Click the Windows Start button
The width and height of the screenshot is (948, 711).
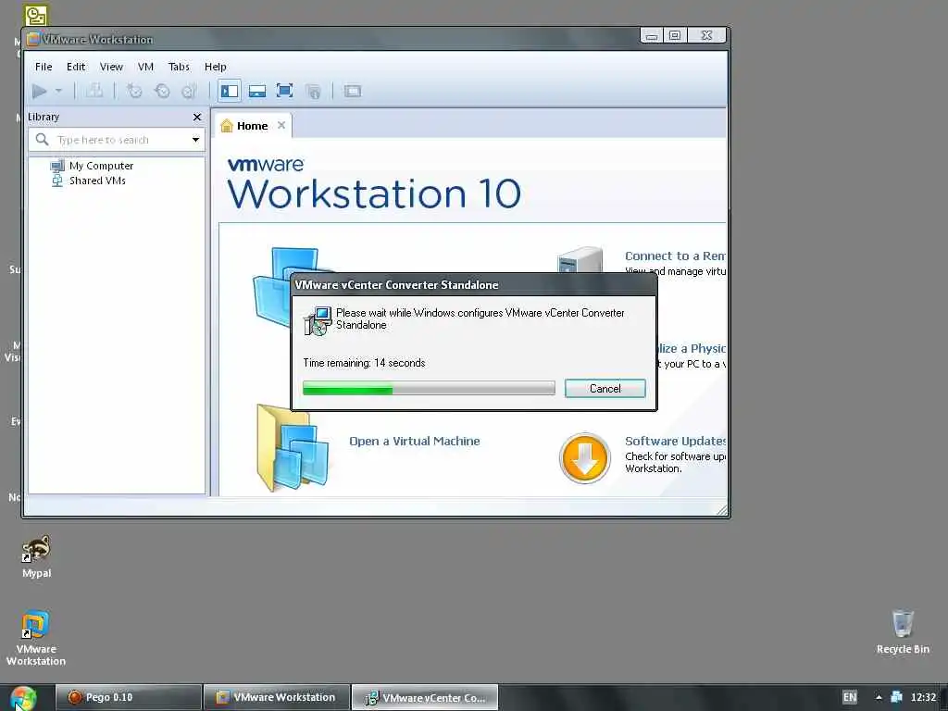[x=23, y=698]
